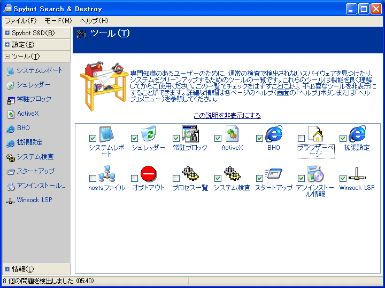Click the アンインストール情報 CD box icon
385x288 pixels.
(x=315, y=174)
